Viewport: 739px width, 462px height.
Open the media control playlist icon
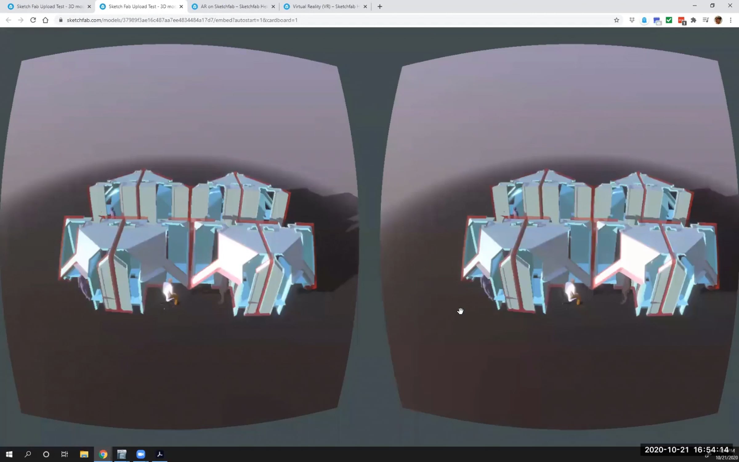(x=706, y=20)
